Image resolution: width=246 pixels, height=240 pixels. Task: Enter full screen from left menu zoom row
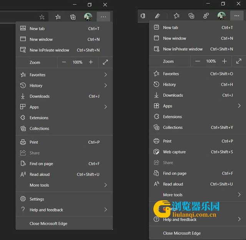point(105,62)
